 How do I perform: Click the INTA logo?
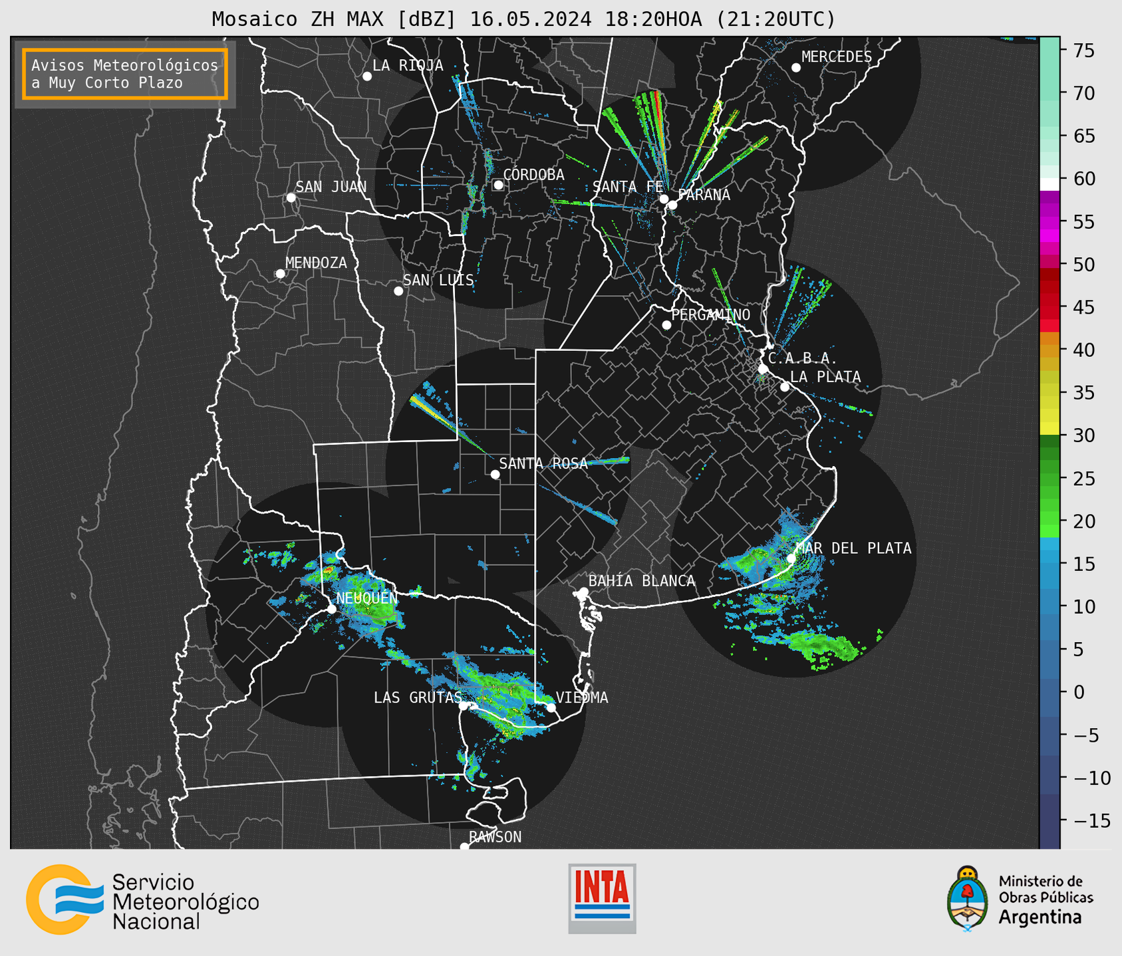[x=602, y=898]
